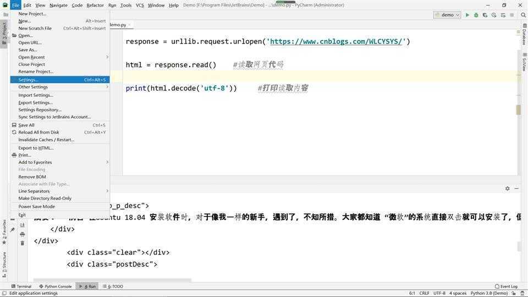Open the Navigate menu
This screenshot has height=297, width=528.
[x=58, y=5]
